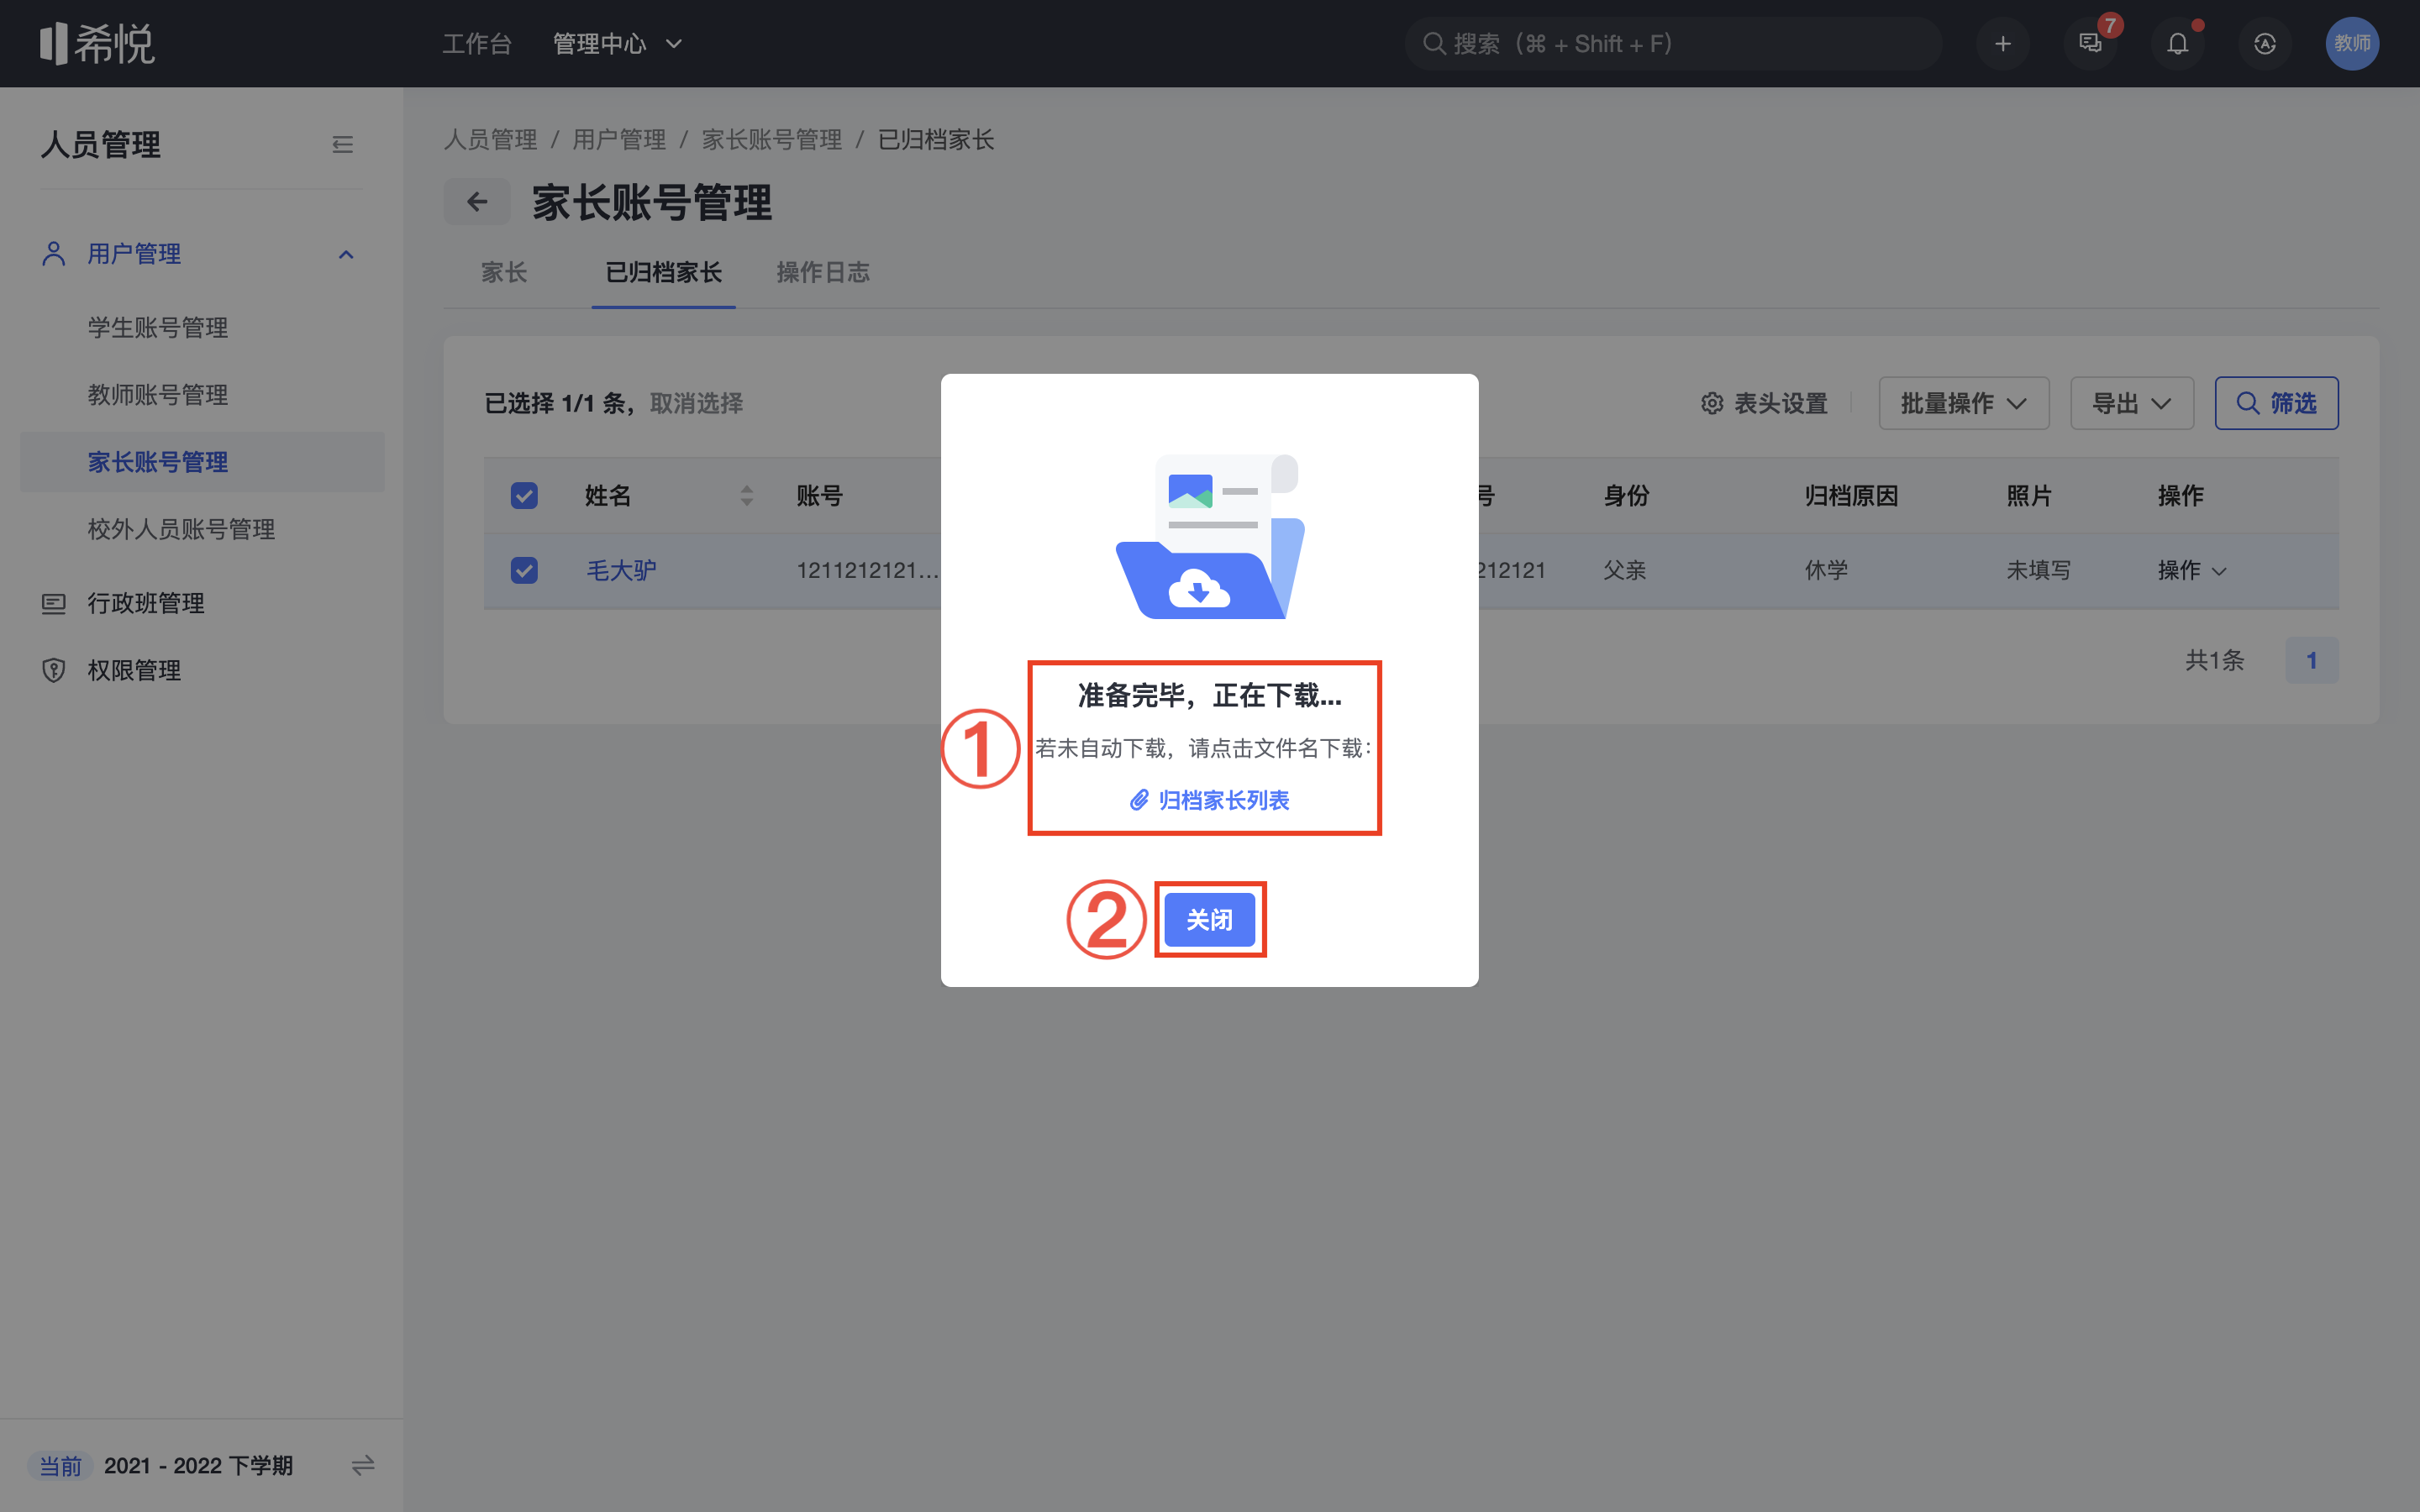This screenshot has width=2420, height=1512.
Task: Click the 用户管理 person icon
Action: 54,254
